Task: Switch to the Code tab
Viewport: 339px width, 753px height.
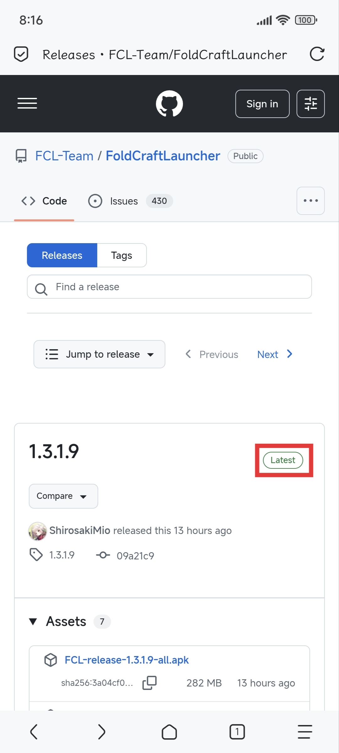Action: (x=44, y=201)
